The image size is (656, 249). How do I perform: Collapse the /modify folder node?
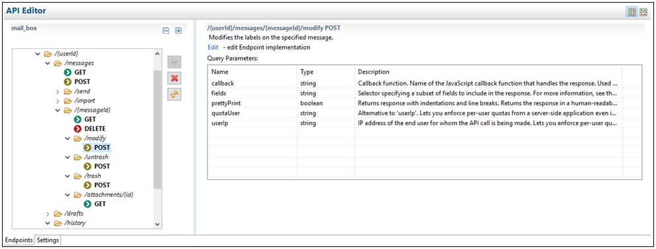coord(68,138)
